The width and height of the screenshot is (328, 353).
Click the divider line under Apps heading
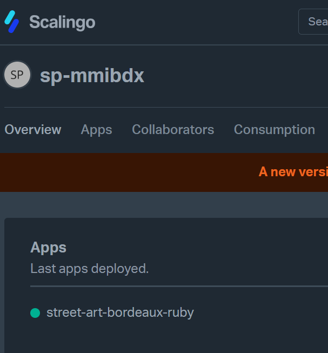(x=162, y=286)
